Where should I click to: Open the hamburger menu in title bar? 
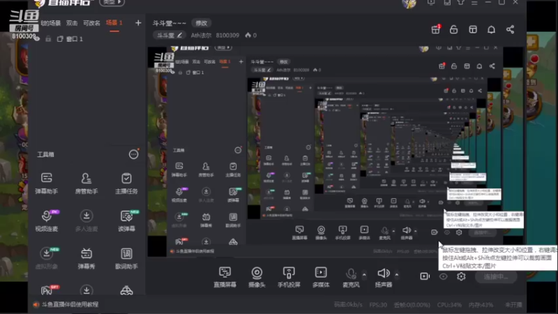point(474,3)
